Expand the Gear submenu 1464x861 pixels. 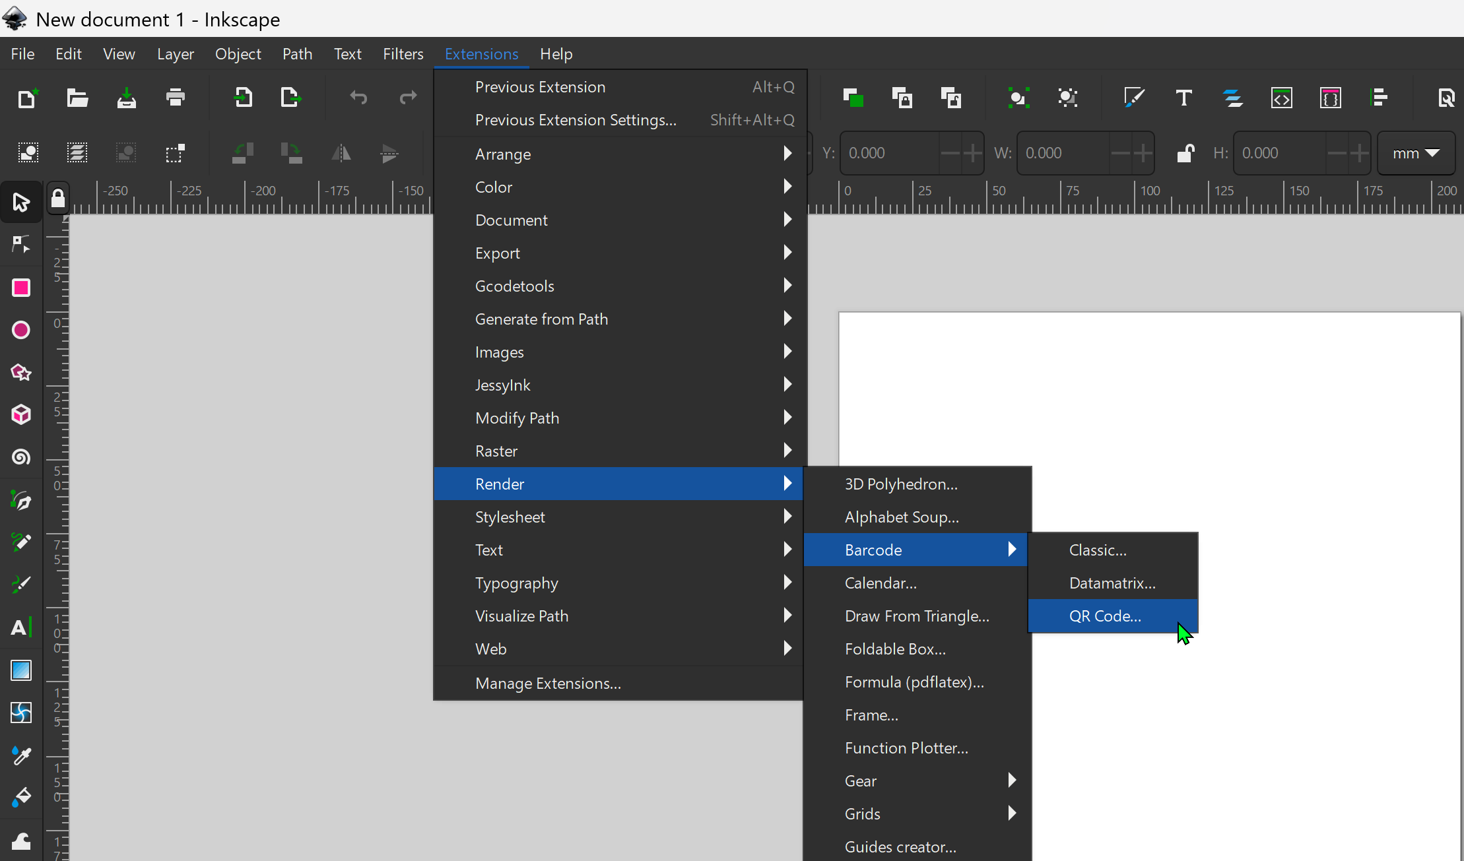(924, 781)
